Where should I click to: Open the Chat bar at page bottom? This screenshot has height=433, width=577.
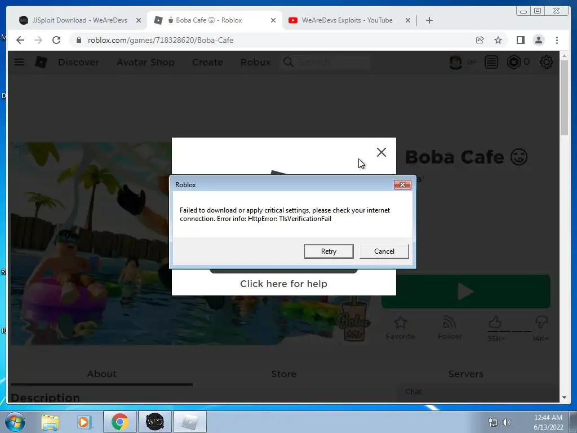click(478, 392)
